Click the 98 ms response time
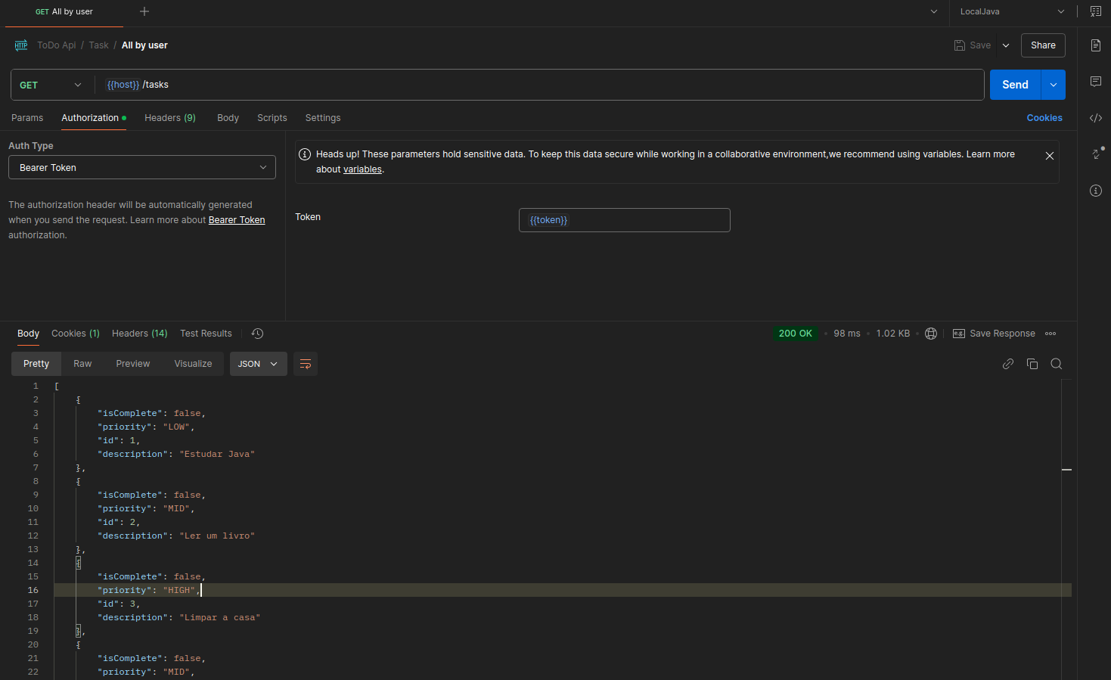The image size is (1111, 680). click(x=847, y=334)
